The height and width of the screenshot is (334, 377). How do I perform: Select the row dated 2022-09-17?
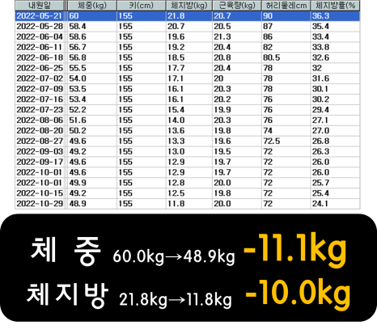(188, 163)
